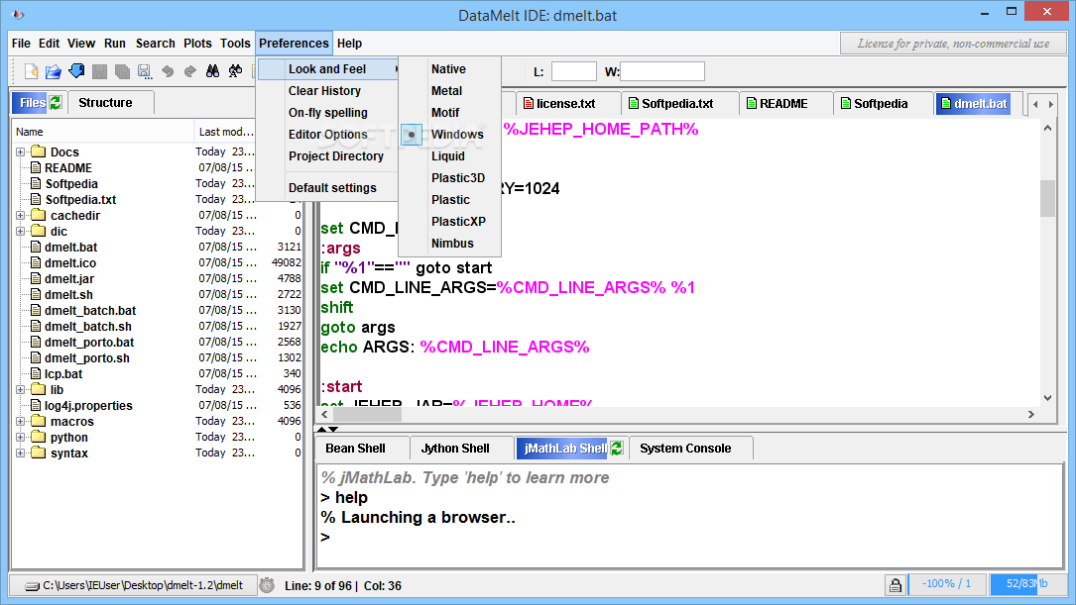Click the memory usage 52/83Mb bar
1076x605 pixels.
point(1027,584)
